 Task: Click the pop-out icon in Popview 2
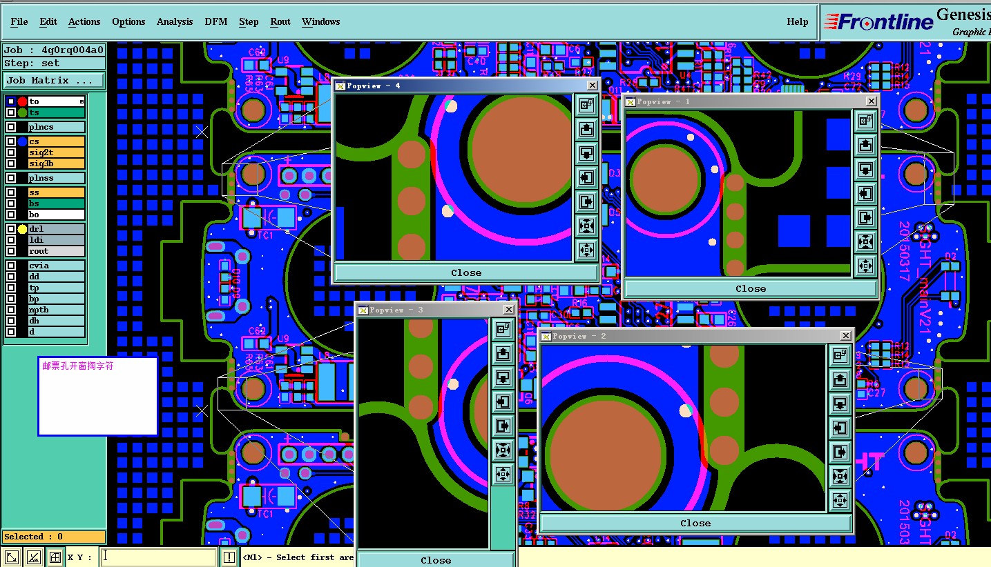pyautogui.click(x=840, y=355)
